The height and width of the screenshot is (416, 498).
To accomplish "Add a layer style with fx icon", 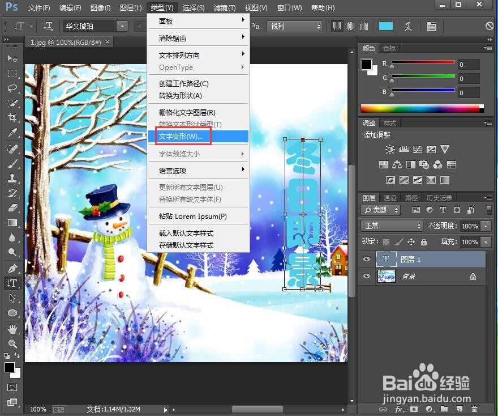I will [x=398, y=409].
